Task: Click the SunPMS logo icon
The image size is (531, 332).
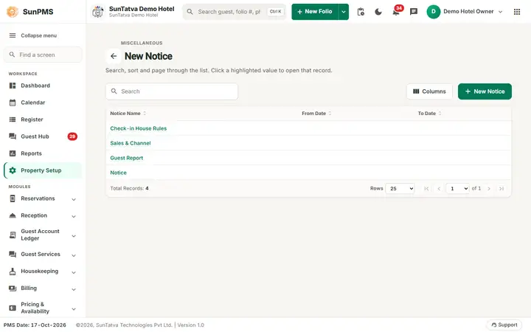Action: pos(13,12)
